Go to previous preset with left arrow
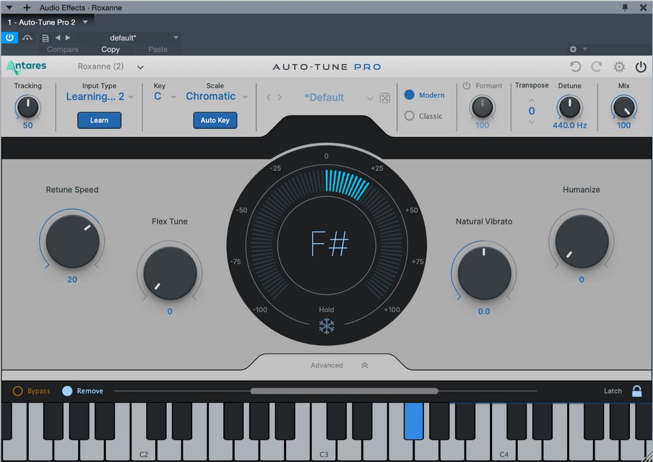Image resolution: width=653 pixels, height=462 pixels. 58,38
